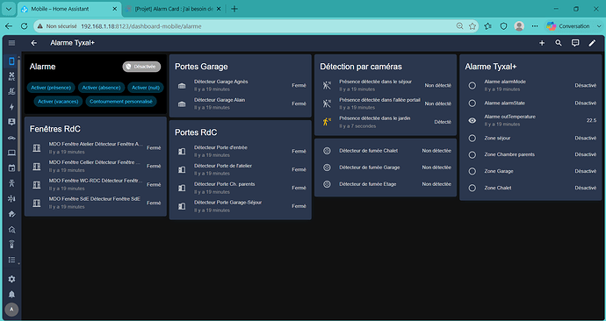Click the garage icon for Détecteur Garage Alain
This screenshot has width=606, height=321.
point(182,103)
